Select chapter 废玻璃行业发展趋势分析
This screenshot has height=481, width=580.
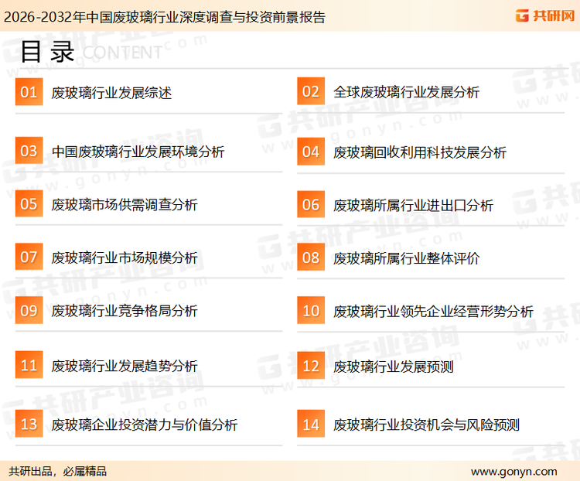click(125, 366)
